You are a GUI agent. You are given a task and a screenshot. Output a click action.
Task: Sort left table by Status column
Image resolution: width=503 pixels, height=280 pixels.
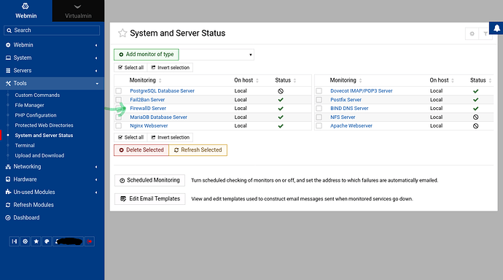pos(286,80)
